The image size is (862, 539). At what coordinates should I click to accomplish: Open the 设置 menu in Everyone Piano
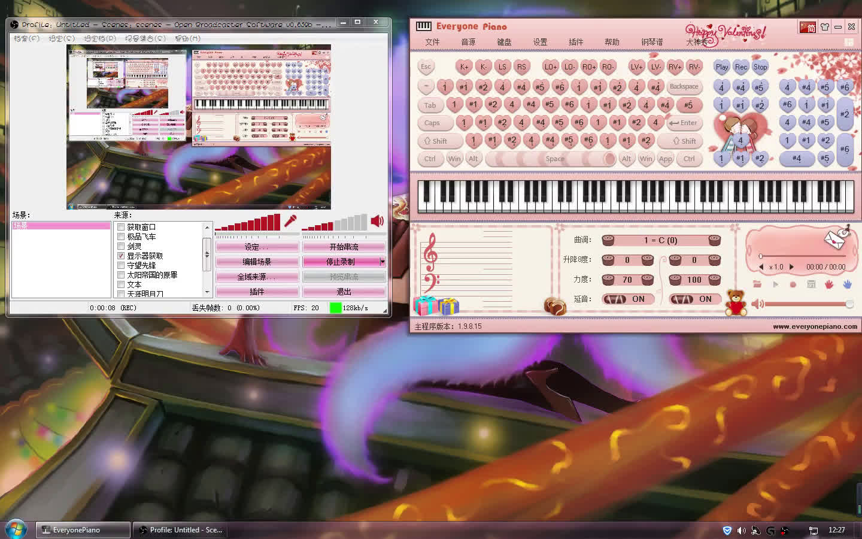coord(540,42)
